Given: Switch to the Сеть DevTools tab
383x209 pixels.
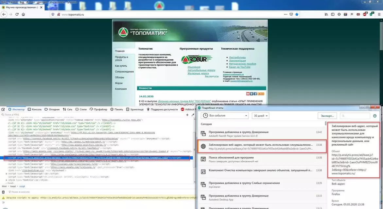Looking at the screenshot, I should click(x=67, y=109).
